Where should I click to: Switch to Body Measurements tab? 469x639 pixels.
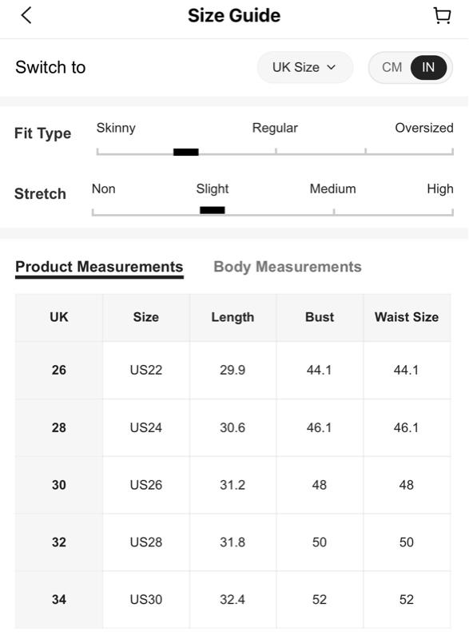(x=288, y=267)
